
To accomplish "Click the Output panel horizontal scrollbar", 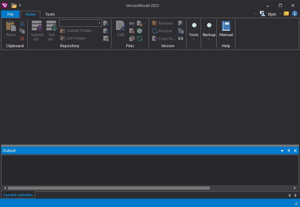I will 109,188.
